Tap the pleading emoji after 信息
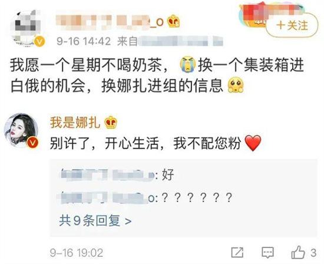This screenshot has width=324, height=264. coord(236,85)
